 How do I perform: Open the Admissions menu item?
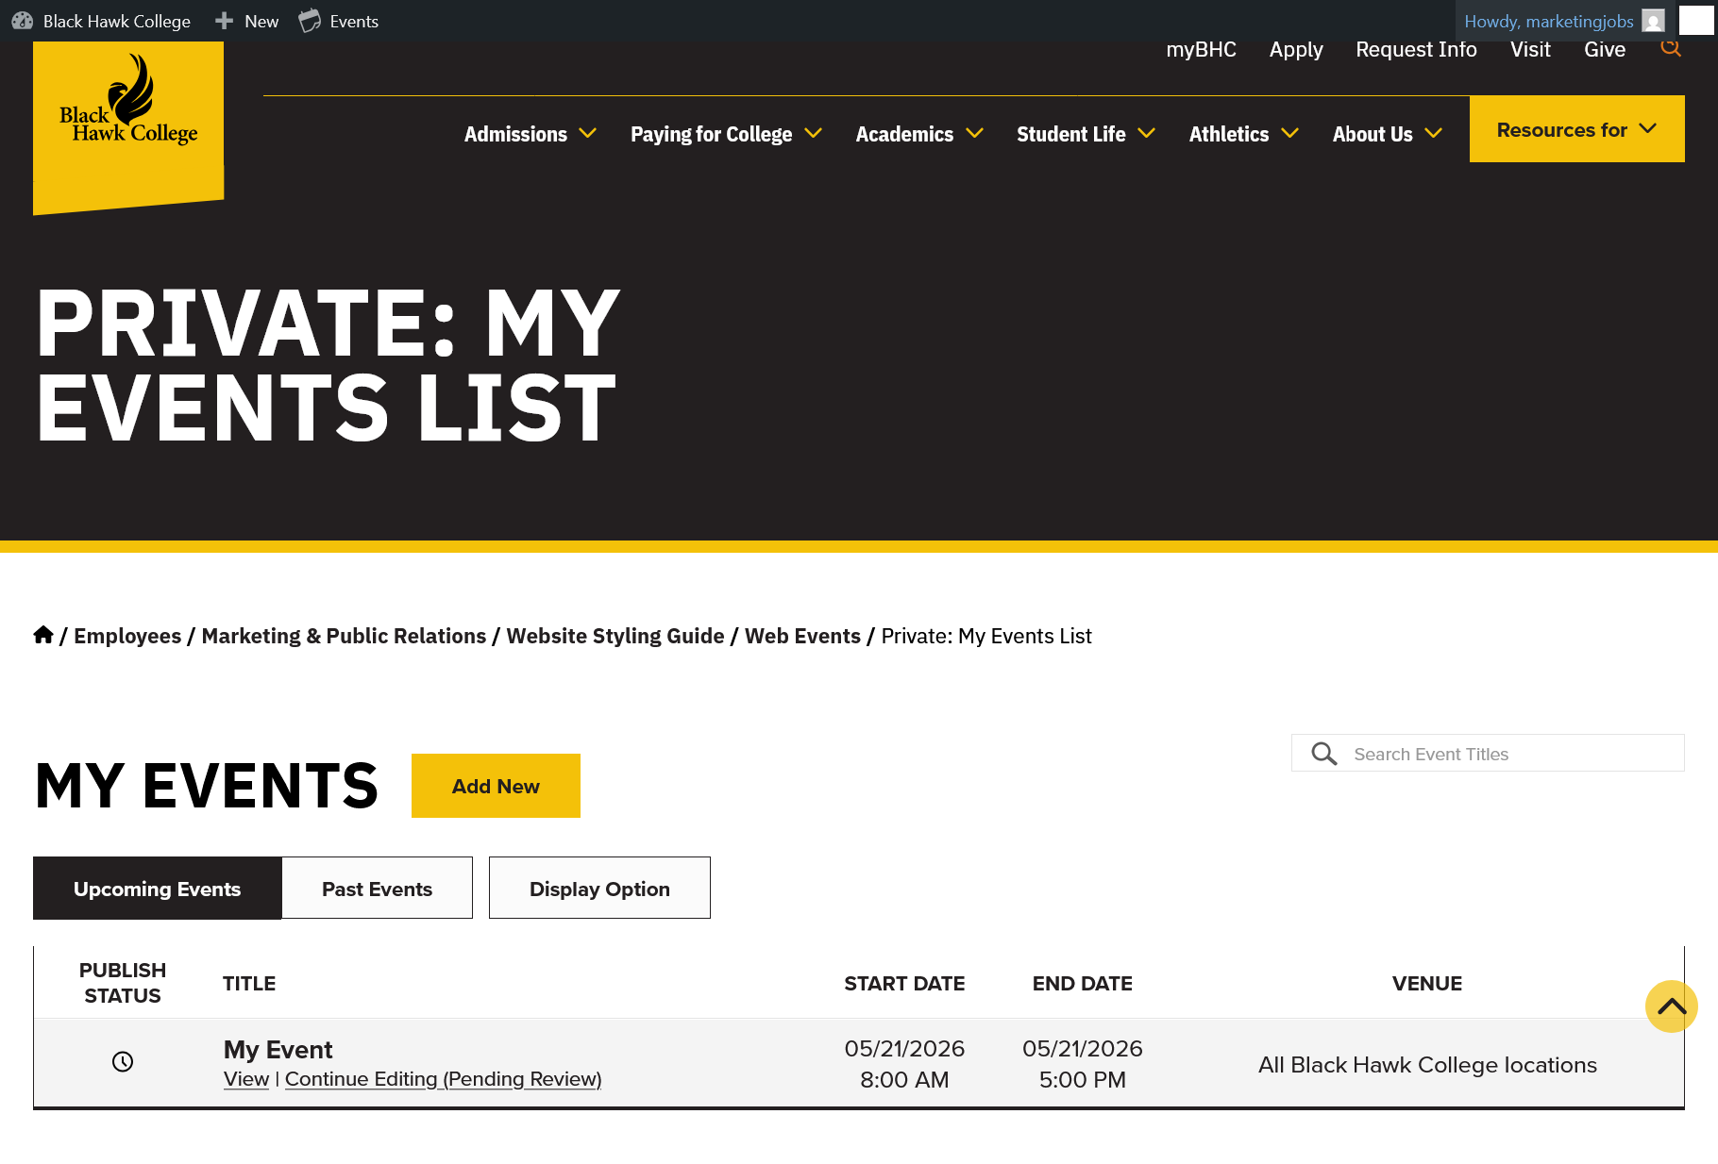[515, 134]
